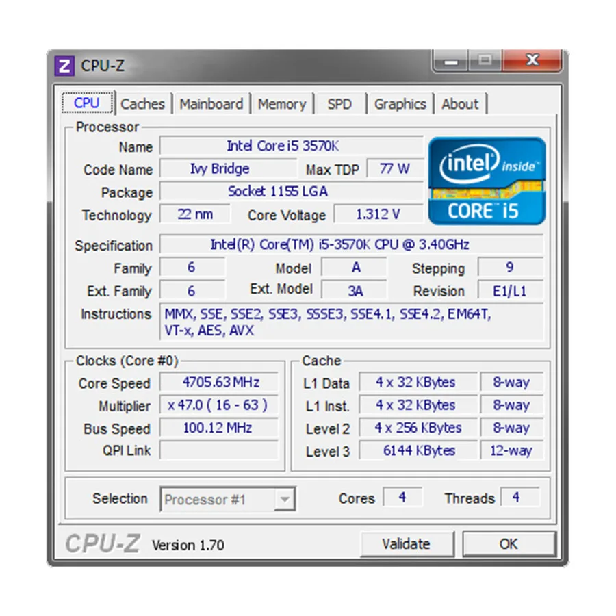Click the Cores count value 4

(402, 498)
